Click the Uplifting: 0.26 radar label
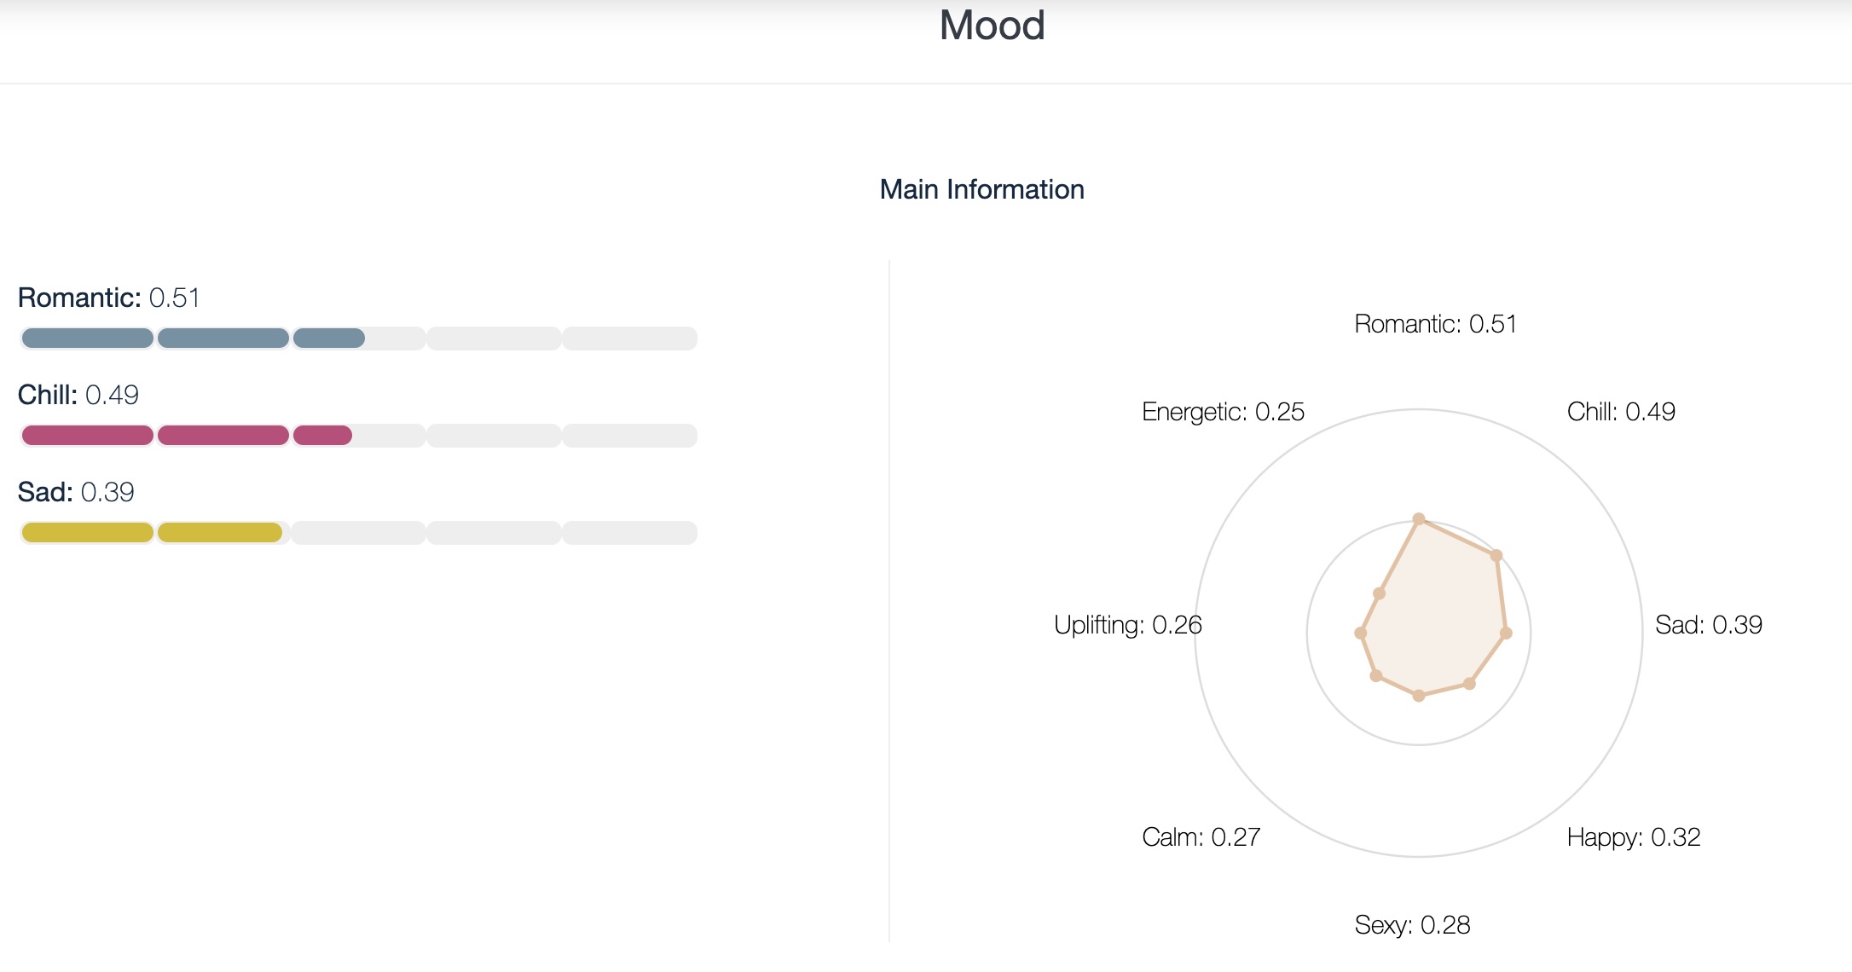The height and width of the screenshot is (972, 1852). 1127,625
